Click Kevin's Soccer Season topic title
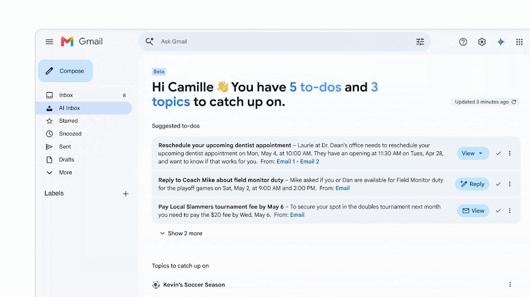Screen dimensions: 530x297 (194, 285)
